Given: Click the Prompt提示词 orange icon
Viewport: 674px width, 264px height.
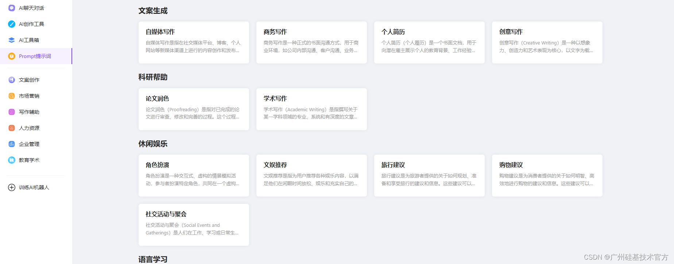Looking at the screenshot, I should pos(12,56).
